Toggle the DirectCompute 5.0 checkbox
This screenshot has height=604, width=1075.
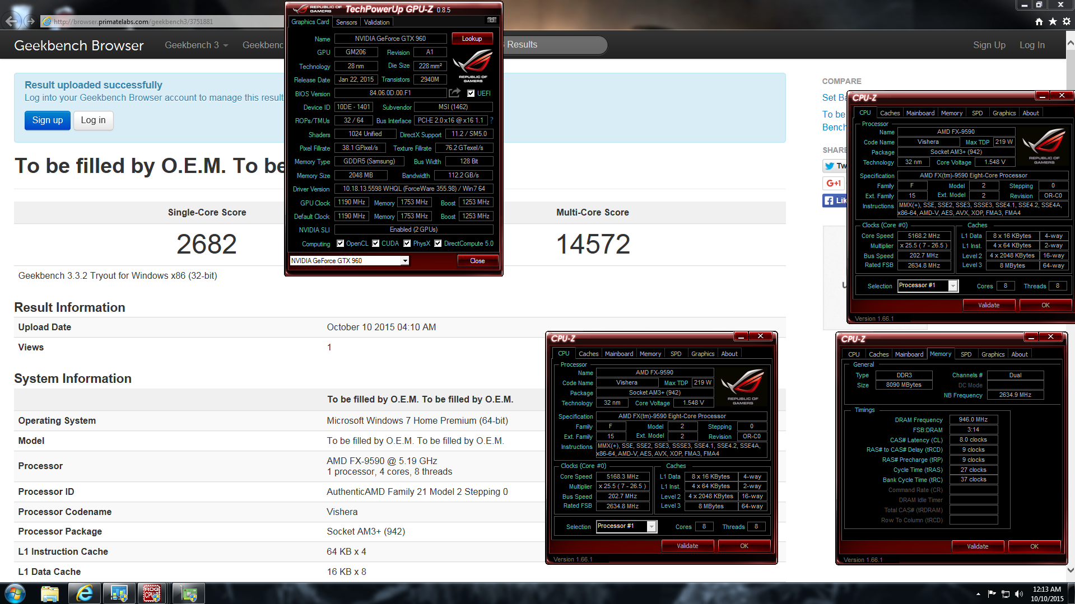tap(438, 244)
